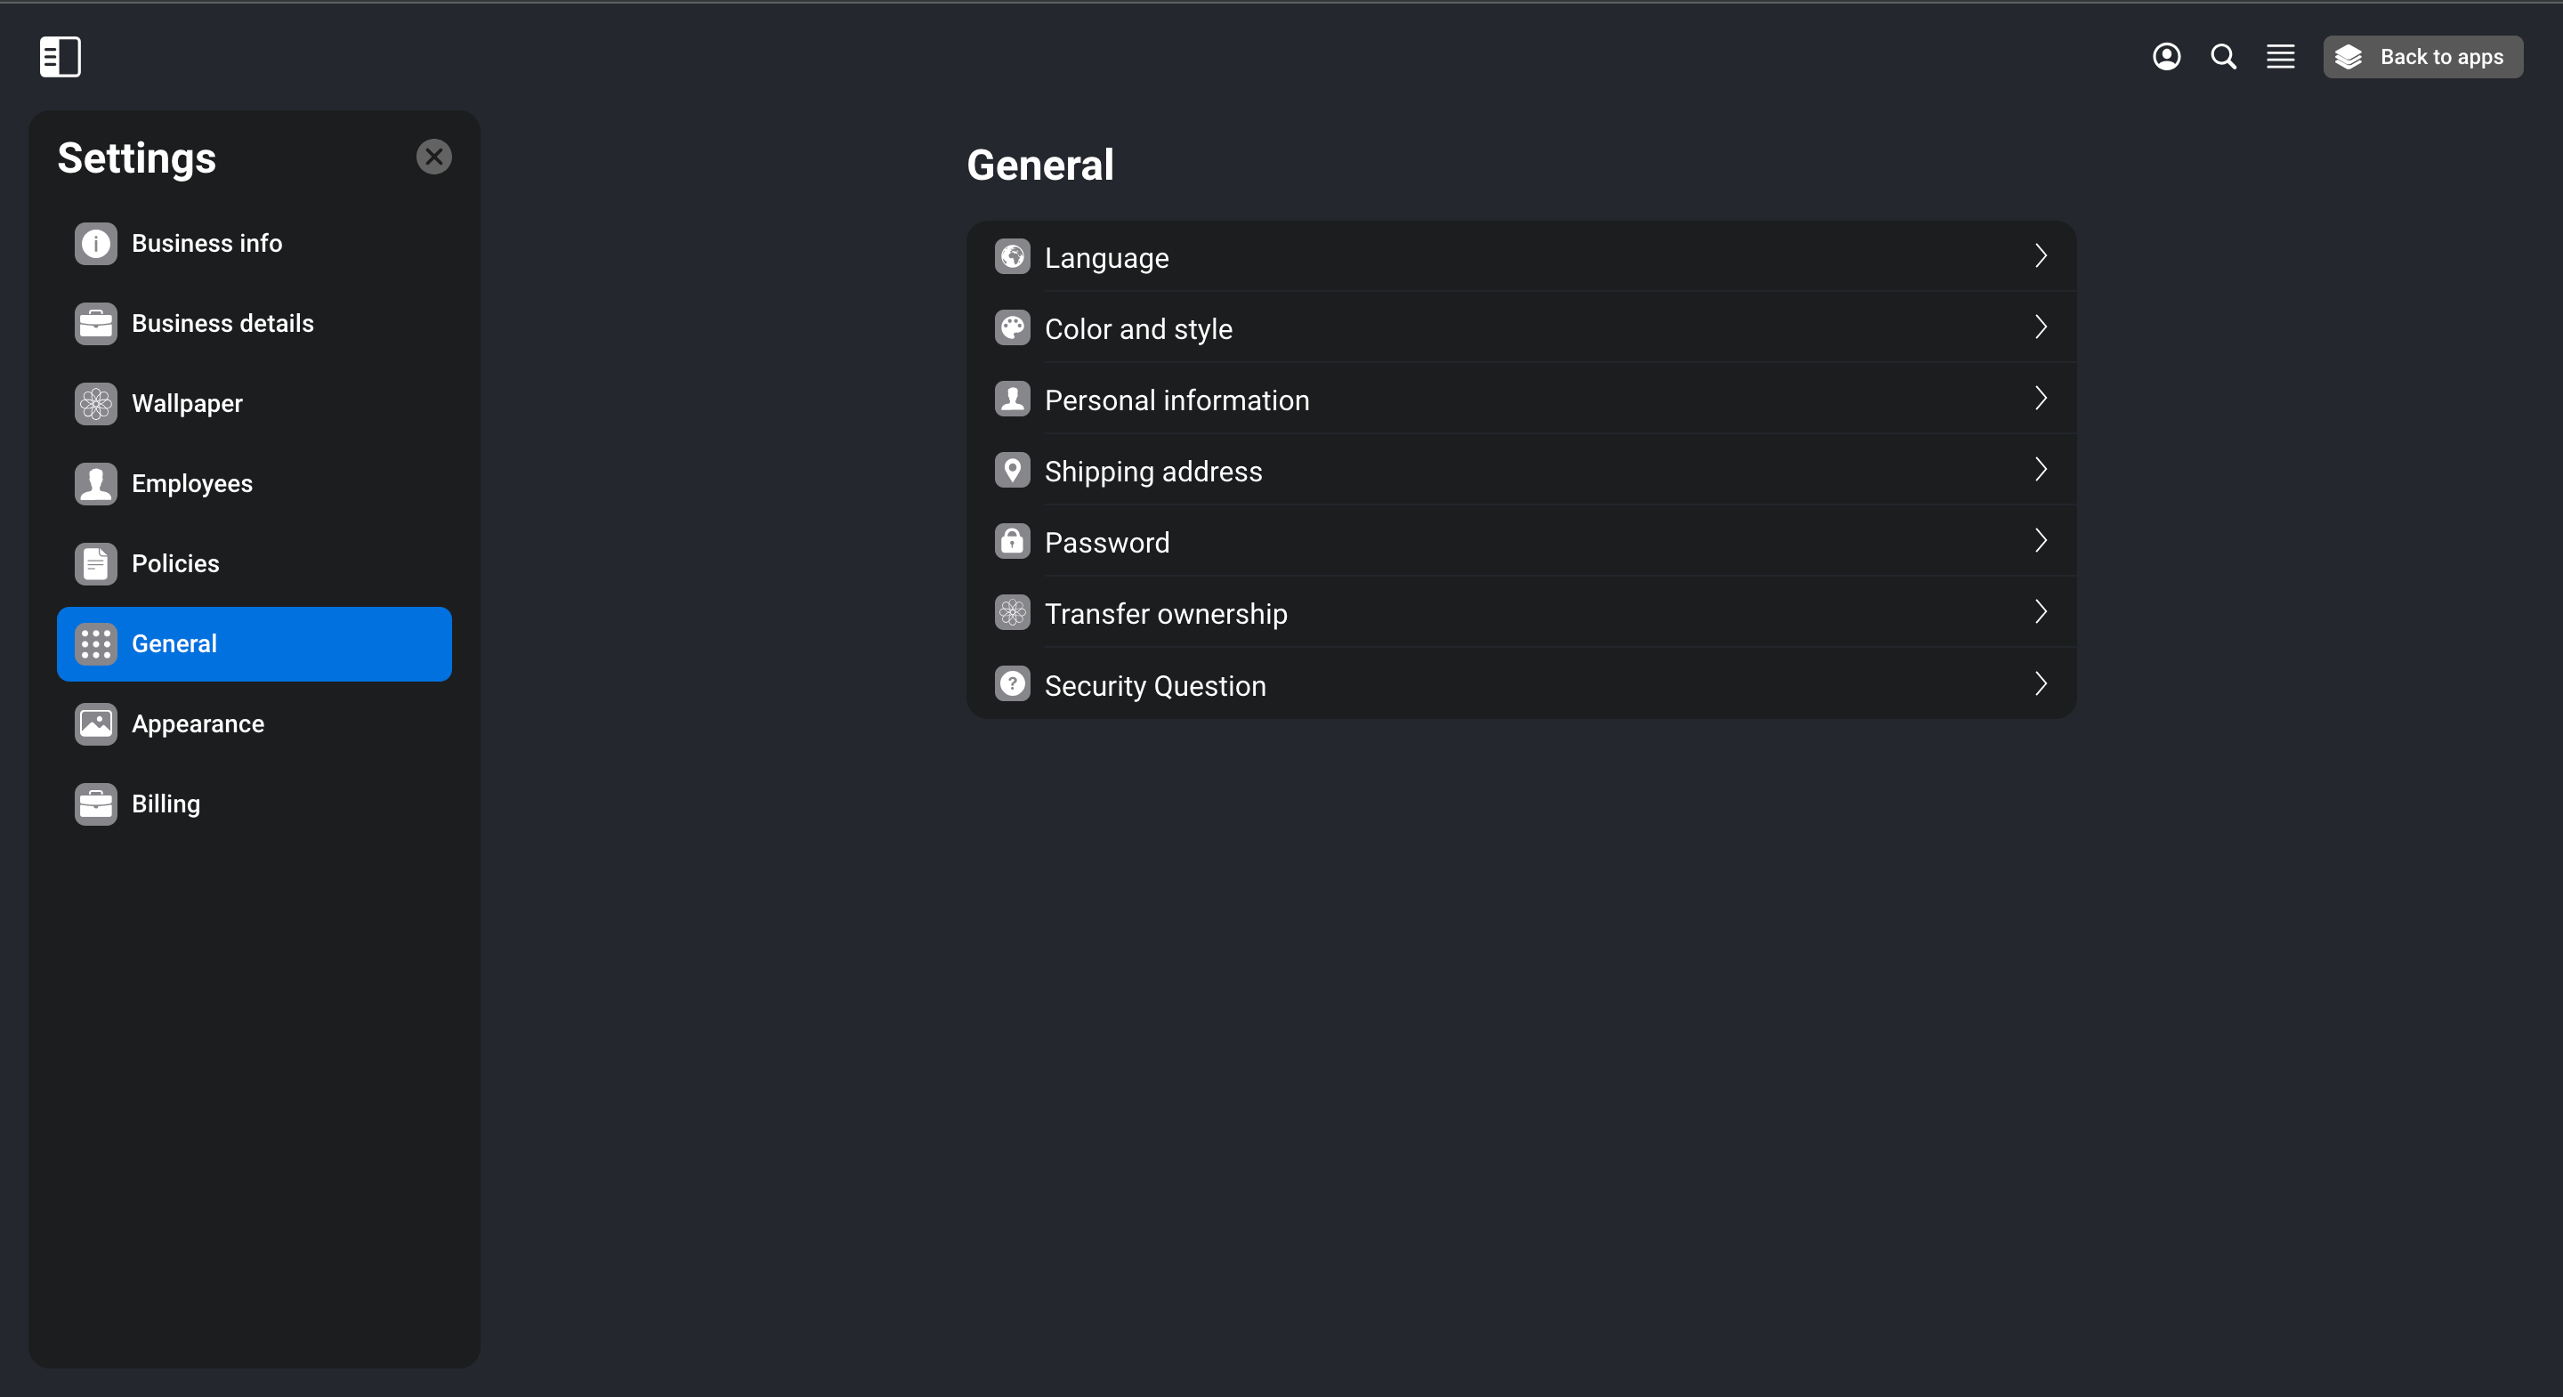This screenshot has width=2563, height=1397.
Task: Click the Wallpaper flower icon
Action: point(95,403)
